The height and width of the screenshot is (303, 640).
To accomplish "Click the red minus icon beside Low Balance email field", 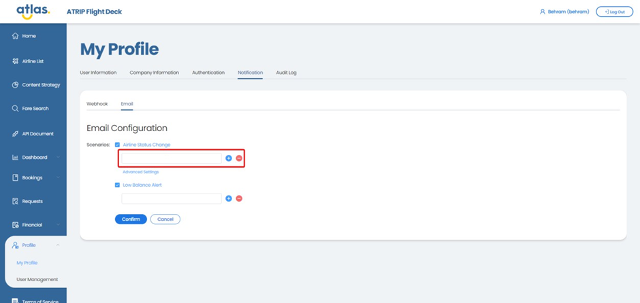I will click(x=239, y=198).
